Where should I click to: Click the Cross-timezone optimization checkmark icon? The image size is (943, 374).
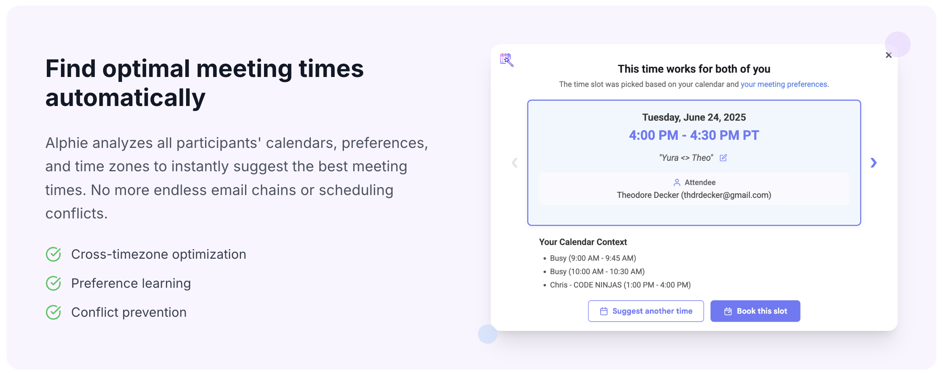pyautogui.click(x=53, y=254)
